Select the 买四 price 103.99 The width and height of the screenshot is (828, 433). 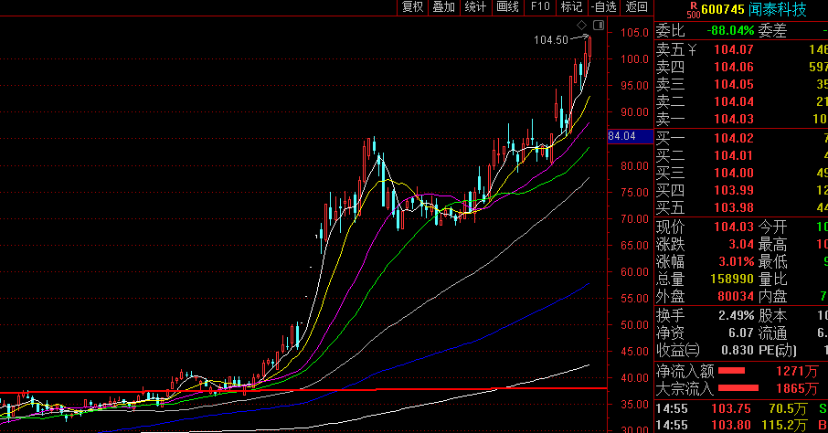point(734,191)
